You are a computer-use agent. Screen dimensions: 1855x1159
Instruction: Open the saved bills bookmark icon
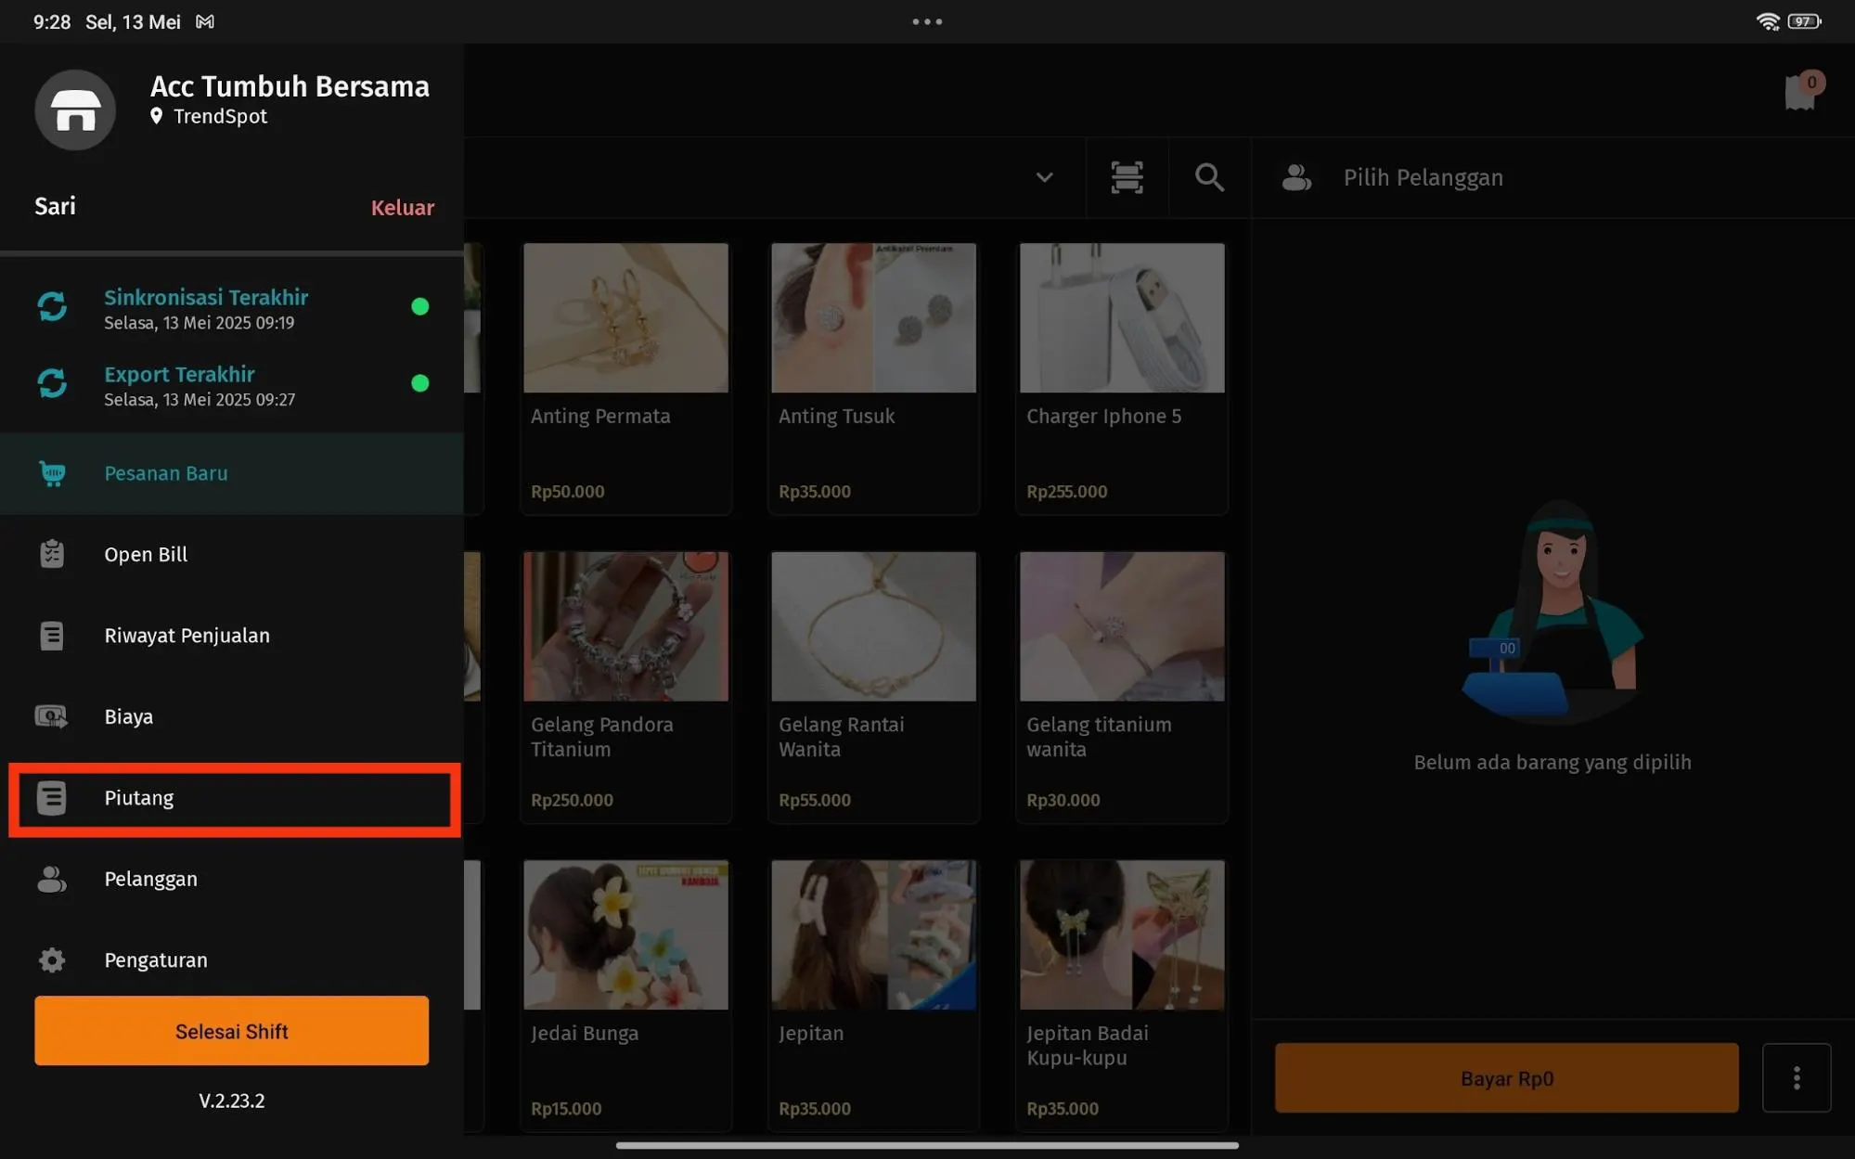coord(1802,91)
